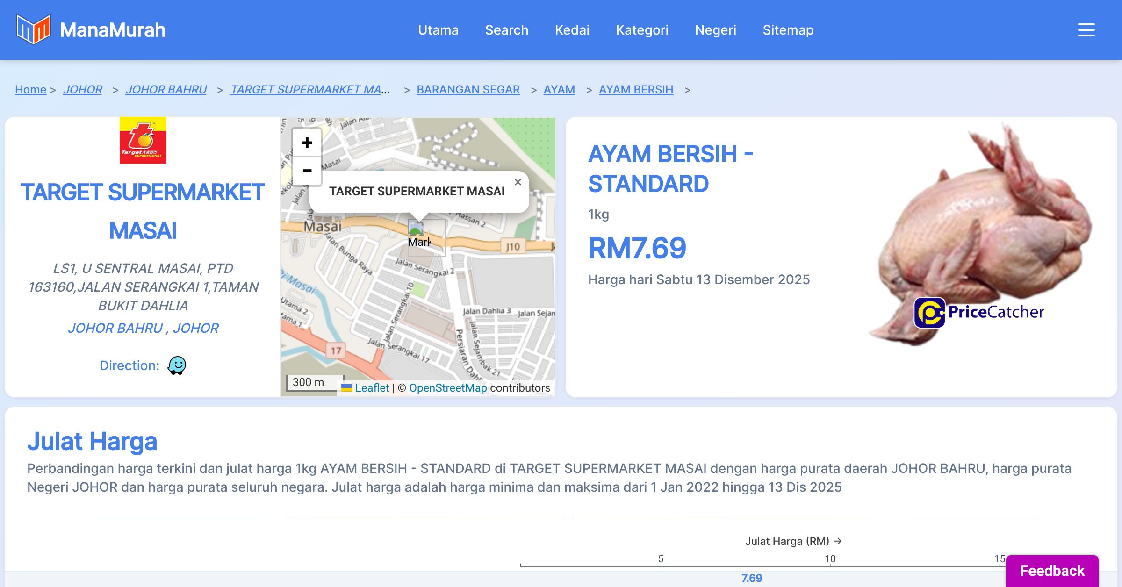
Task: Open the OpenStreetMap attribution link
Action: (448, 388)
